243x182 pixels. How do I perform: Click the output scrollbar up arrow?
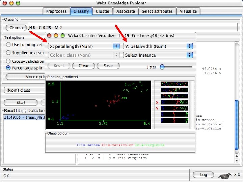pyautogui.click(x=237, y=156)
